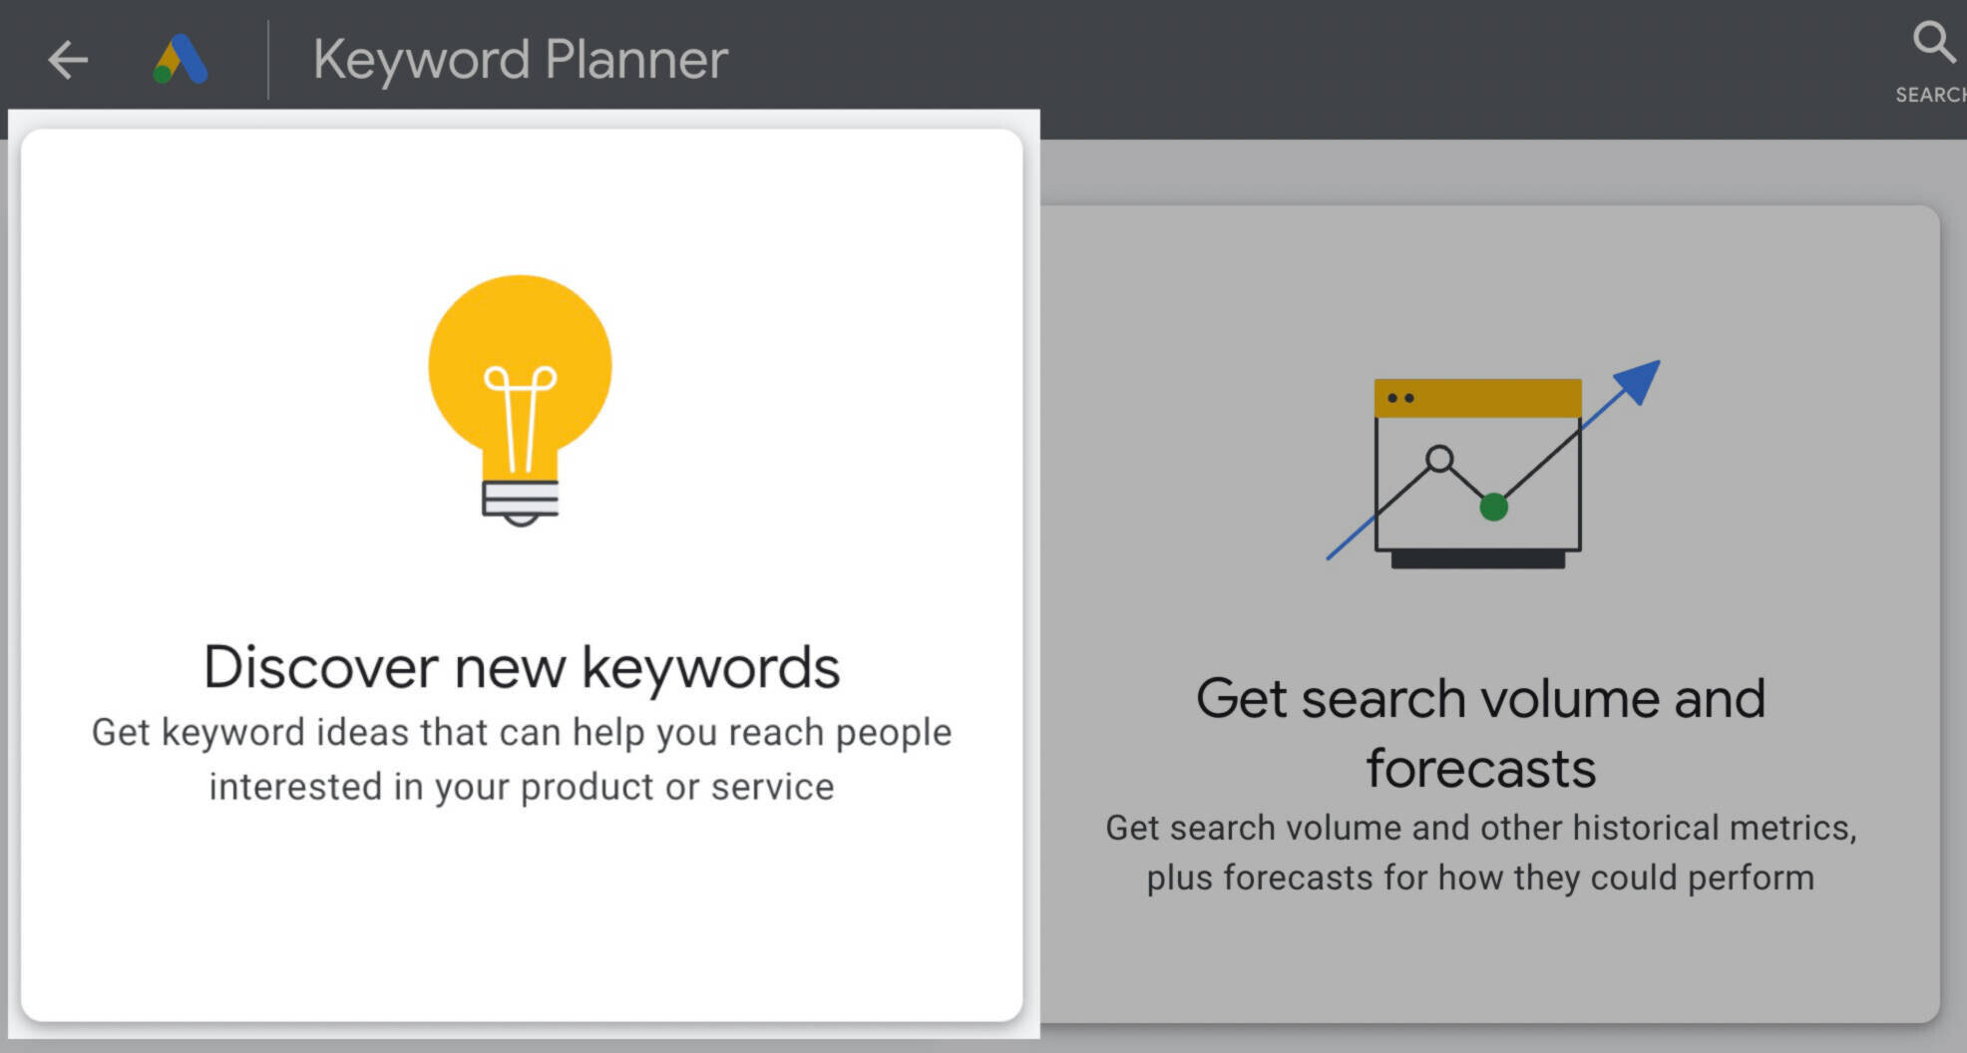
Task: Click the yellow lightbulb icon
Action: (520, 401)
